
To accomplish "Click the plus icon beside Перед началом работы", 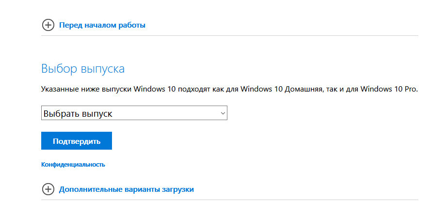I will (48, 25).
